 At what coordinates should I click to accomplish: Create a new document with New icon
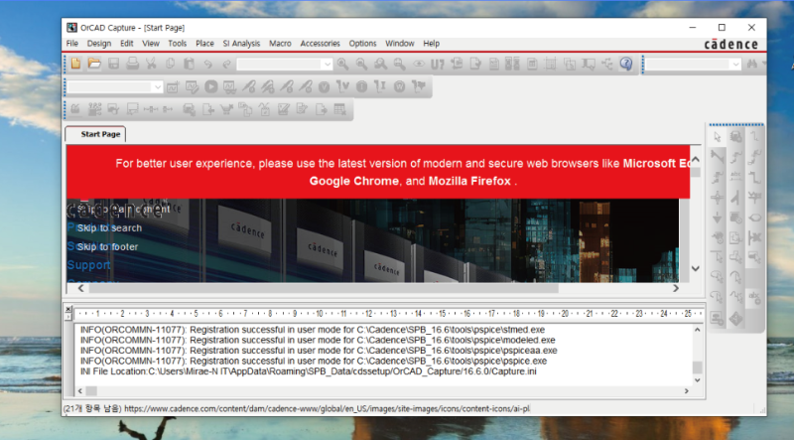76,64
